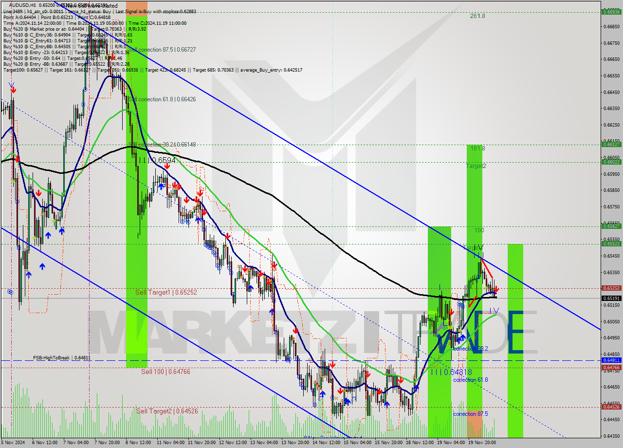The image size is (623, 448).
Task: Click the 0.66022 price tag on axis
Action: pyautogui.click(x=611, y=162)
